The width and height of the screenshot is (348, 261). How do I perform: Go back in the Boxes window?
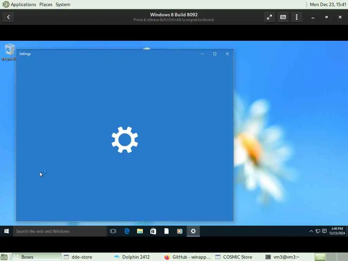point(8,17)
